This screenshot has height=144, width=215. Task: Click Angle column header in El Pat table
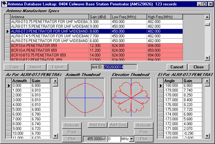point(173,81)
